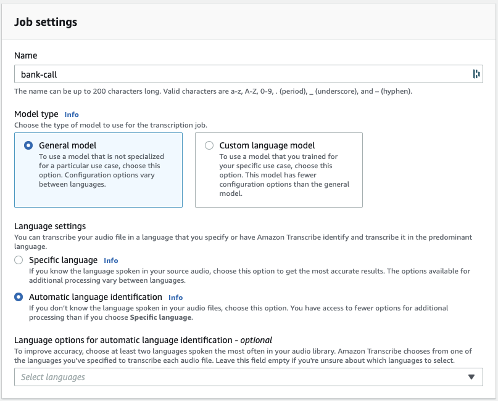Select the Automatic language identification radio button
This screenshot has height=401, width=498.
(x=19, y=297)
